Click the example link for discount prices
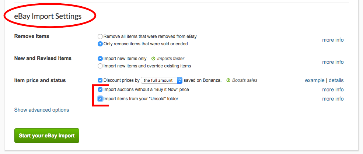The width and height of the screenshot is (363, 154). click(314, 80)
